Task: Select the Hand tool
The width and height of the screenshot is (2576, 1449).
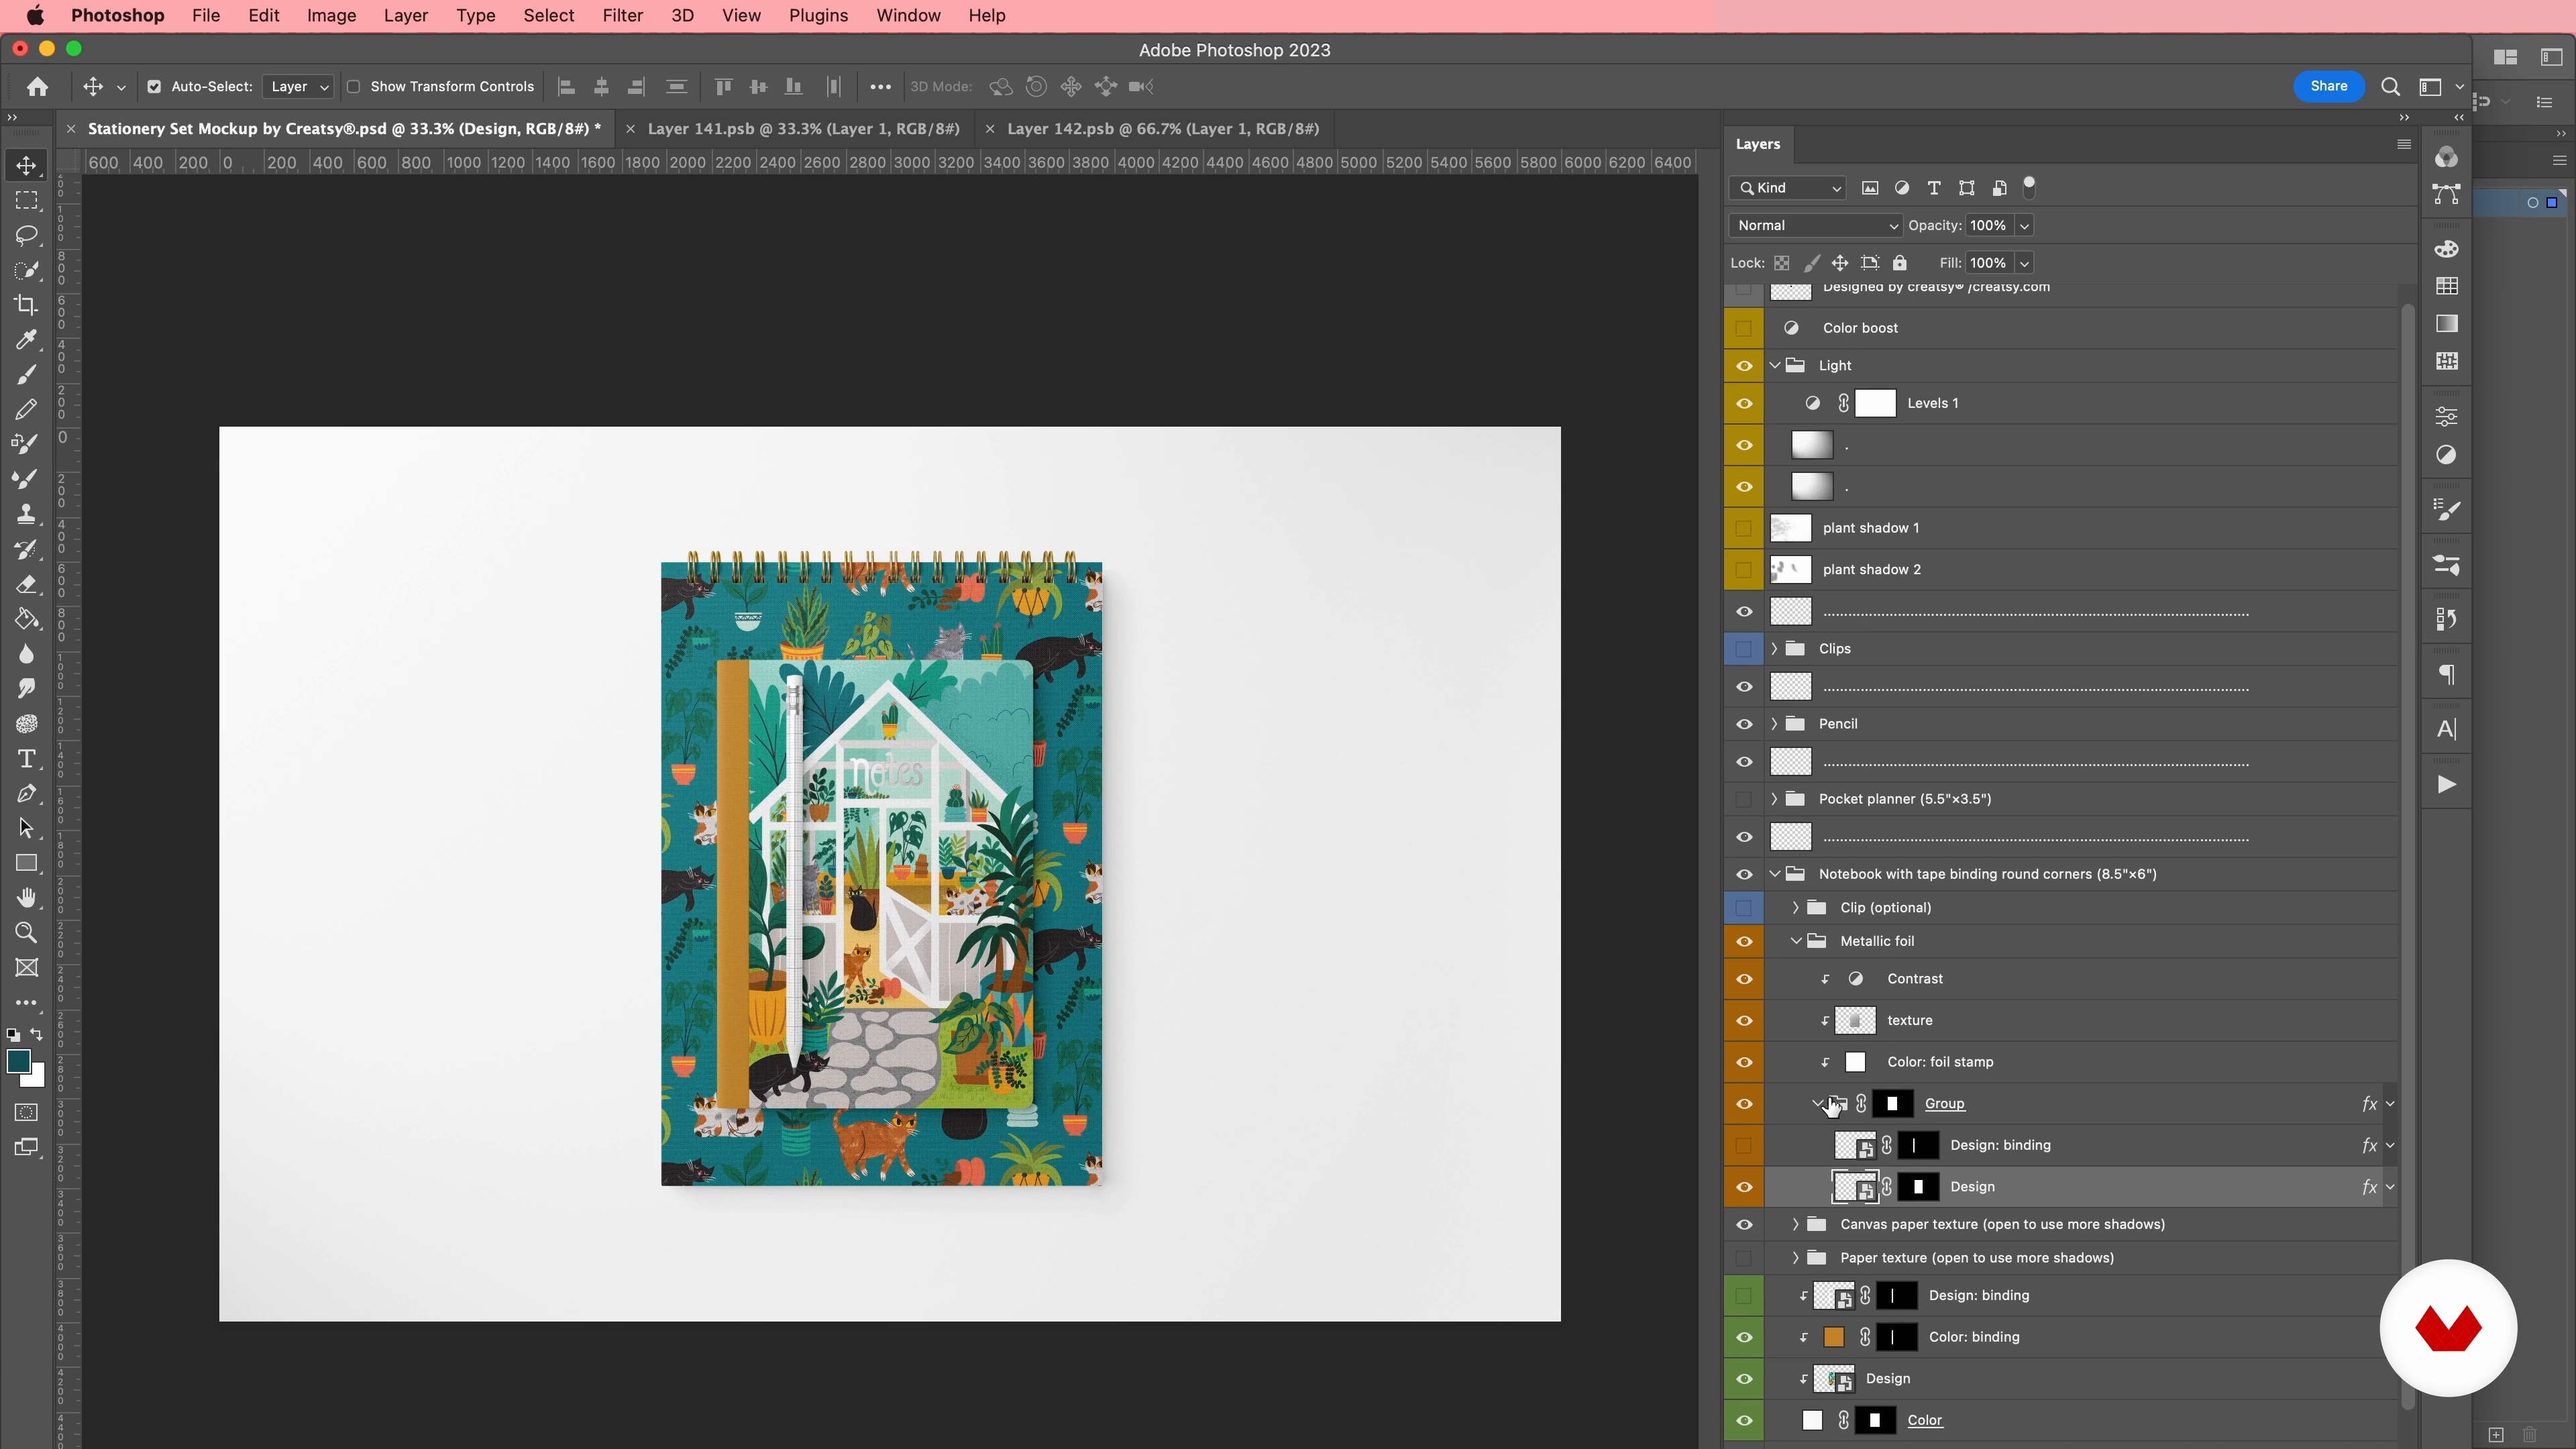Action: click(x=27, y=898)
